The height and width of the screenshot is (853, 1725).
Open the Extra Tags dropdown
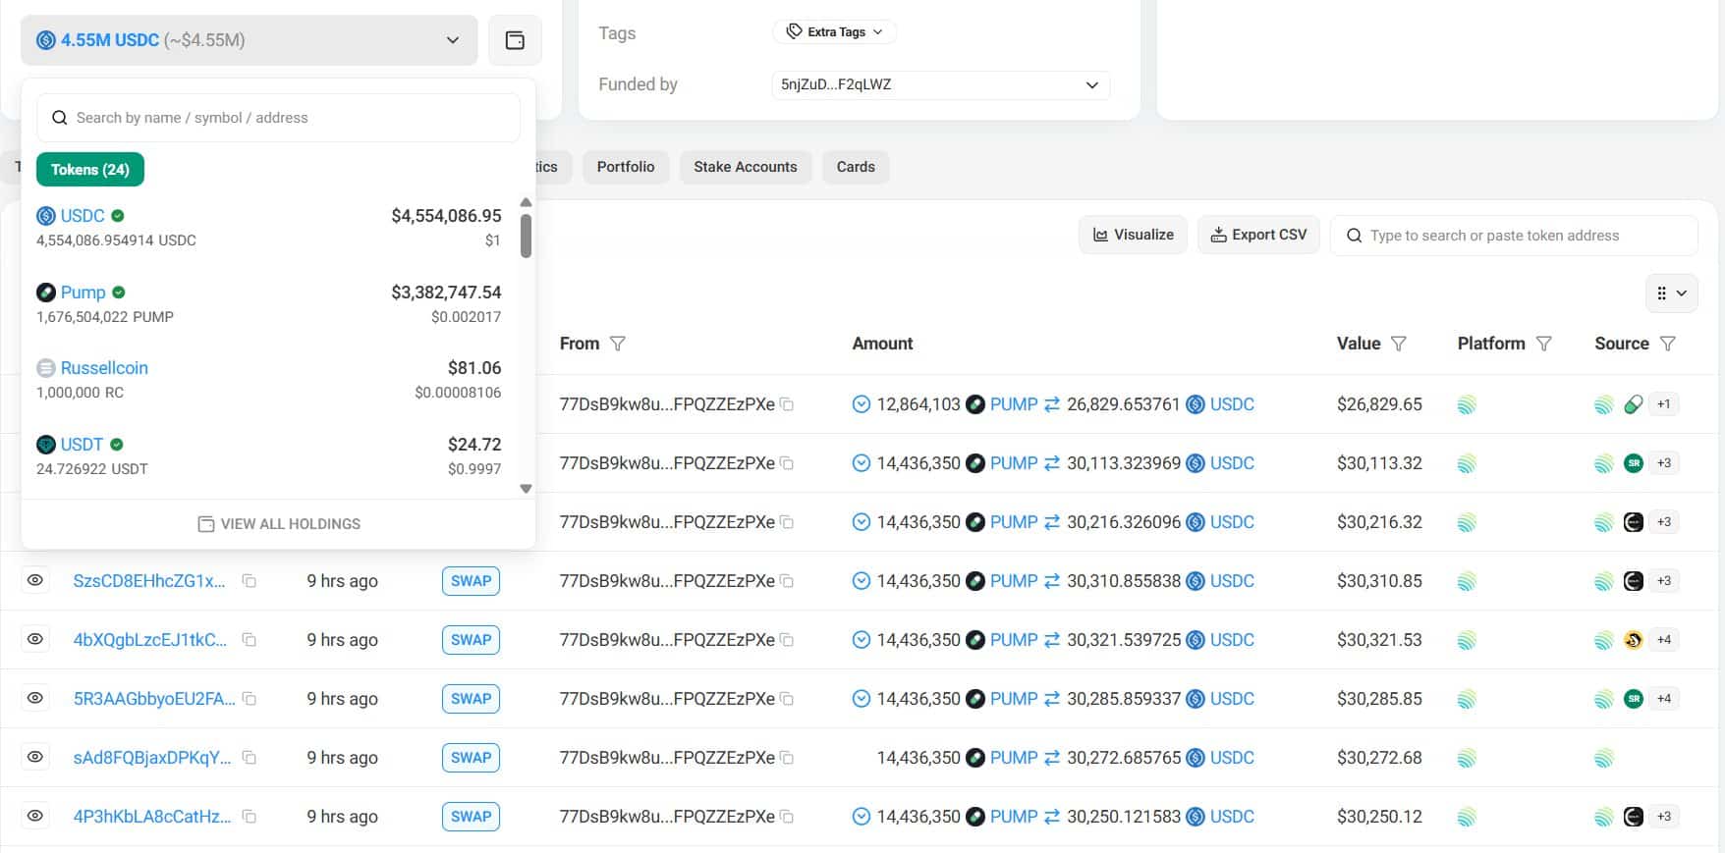[x=835, y=32]
